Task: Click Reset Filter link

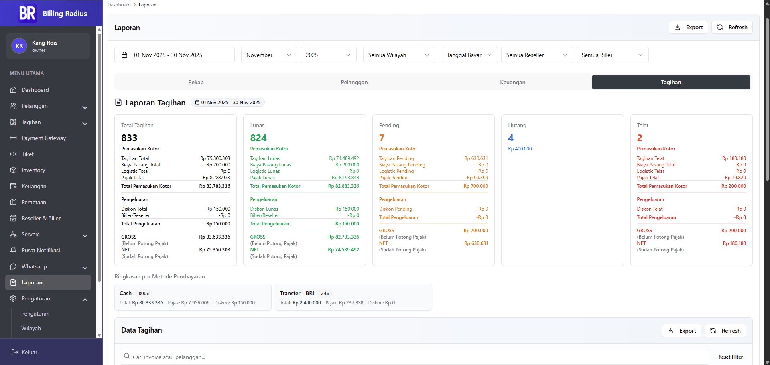Action: click(x=730, y=357)
